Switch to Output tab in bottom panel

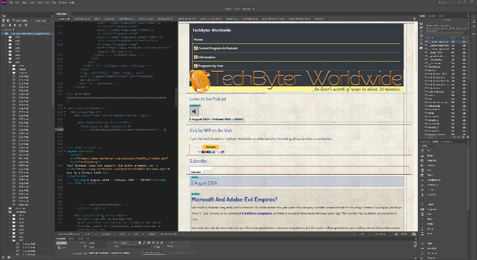[x=80, y=239]
